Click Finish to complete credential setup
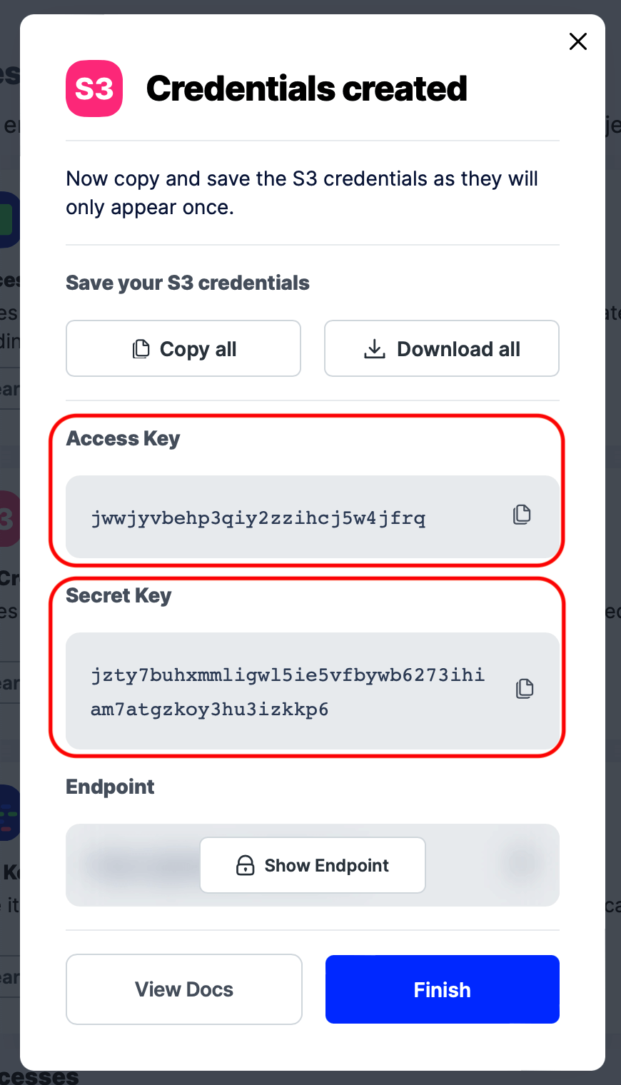 442,989
